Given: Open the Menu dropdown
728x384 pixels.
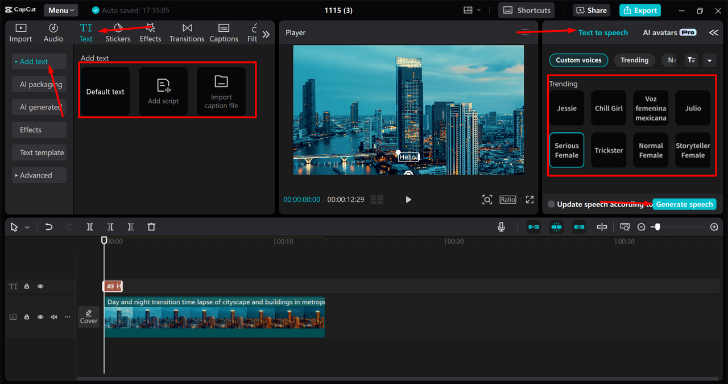Looking at the screenshot, I should pos(61,10).
